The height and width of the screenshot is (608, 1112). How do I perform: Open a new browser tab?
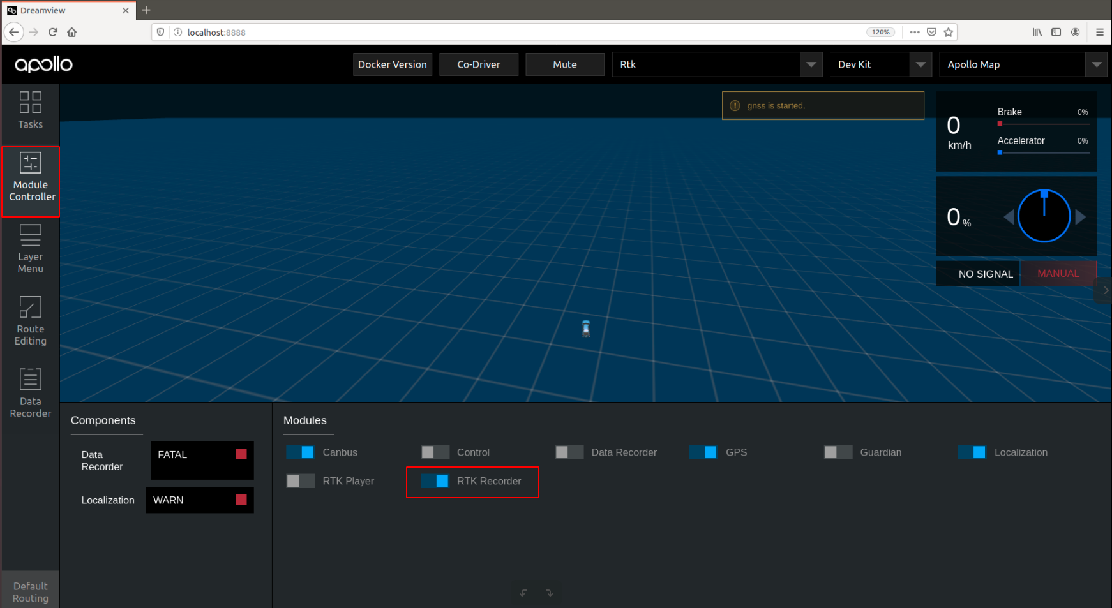pyautogui.click(x=146, y=10)
